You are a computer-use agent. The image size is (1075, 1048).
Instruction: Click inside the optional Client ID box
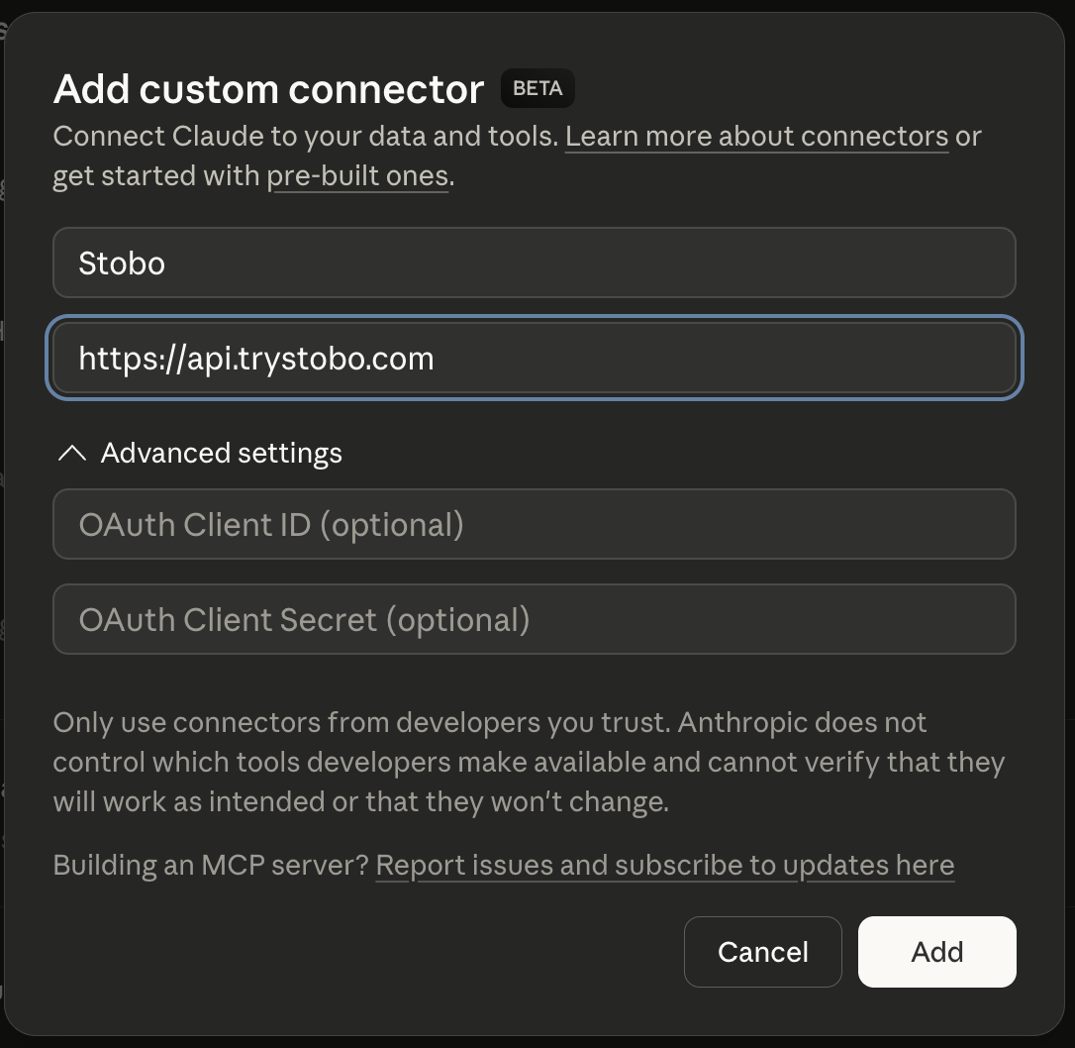coord(535,524)
